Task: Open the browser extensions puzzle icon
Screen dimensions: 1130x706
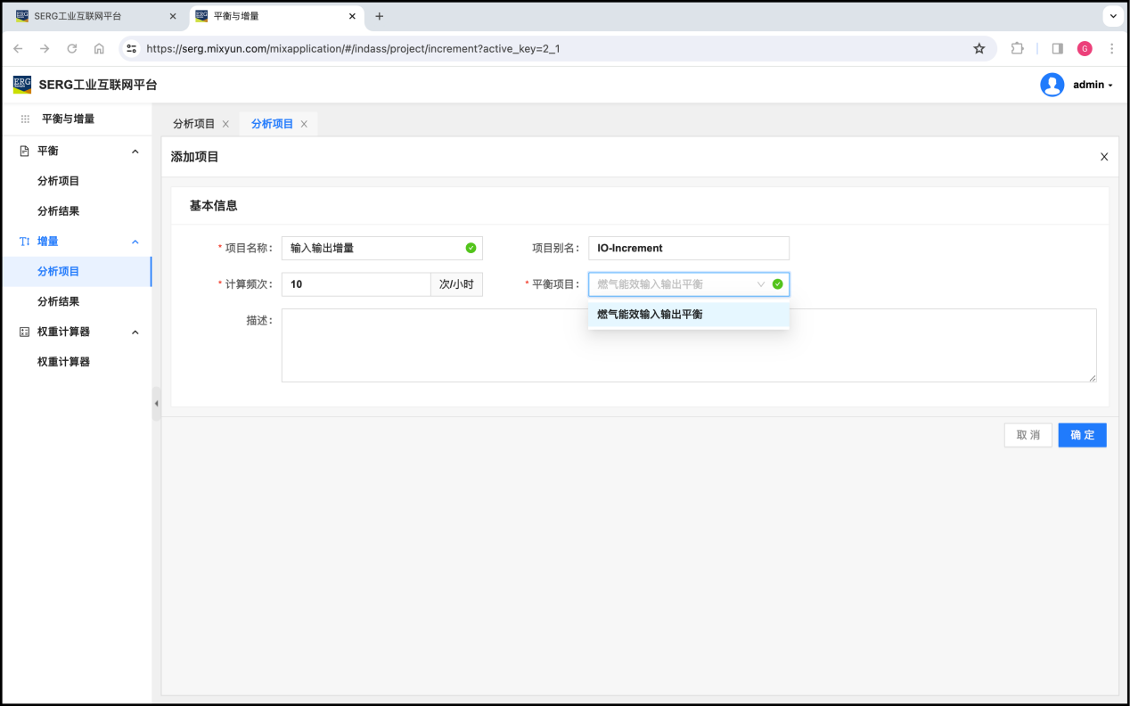Action: pyautogui.click(x=1017, y=49)
